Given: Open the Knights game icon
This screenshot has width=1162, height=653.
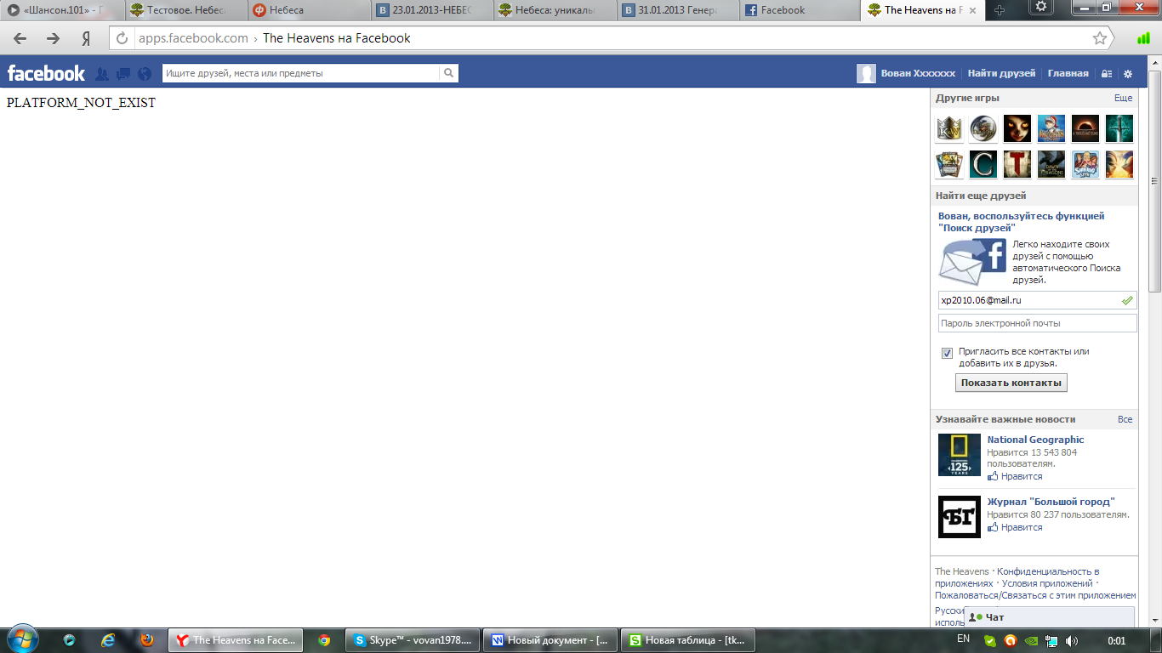Looking at the screenshot, I should [1051, 128].
